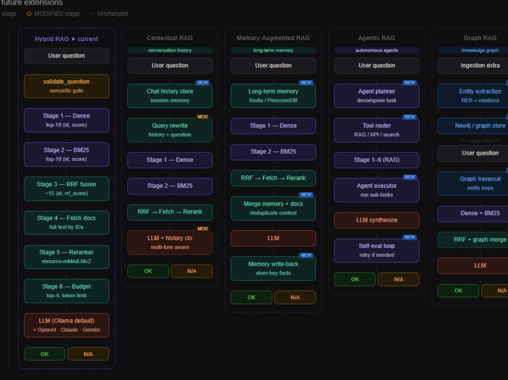Open the Agent executor node
Viewport: 508px width, 380px height.
(376, 190)
